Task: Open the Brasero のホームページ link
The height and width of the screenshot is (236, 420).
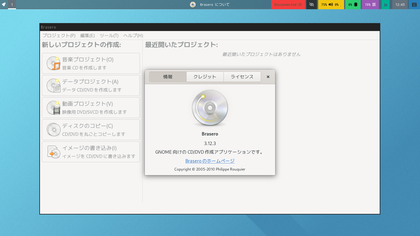Action: 210,161
